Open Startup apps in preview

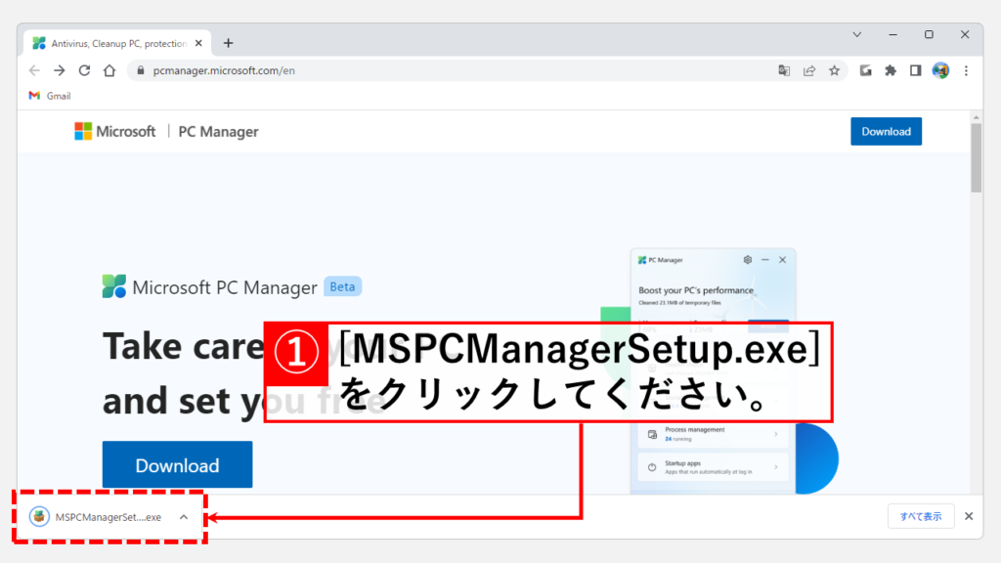point(713,467)
